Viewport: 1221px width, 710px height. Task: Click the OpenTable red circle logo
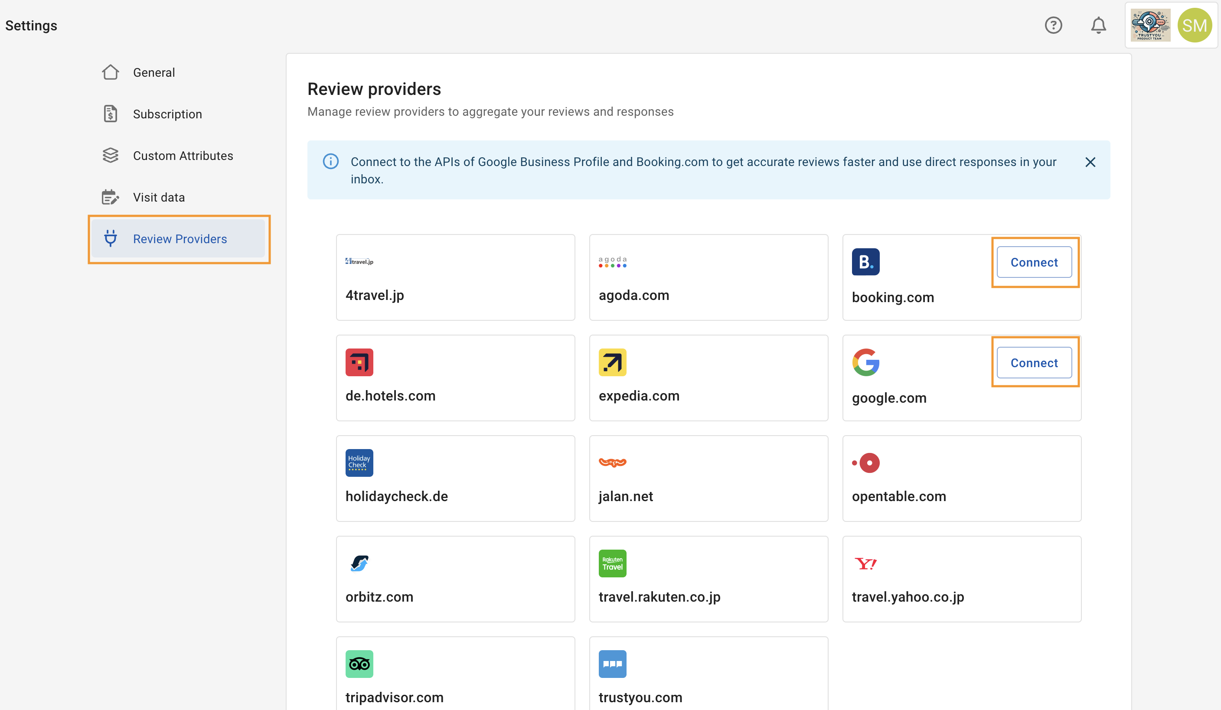point(866,463)
